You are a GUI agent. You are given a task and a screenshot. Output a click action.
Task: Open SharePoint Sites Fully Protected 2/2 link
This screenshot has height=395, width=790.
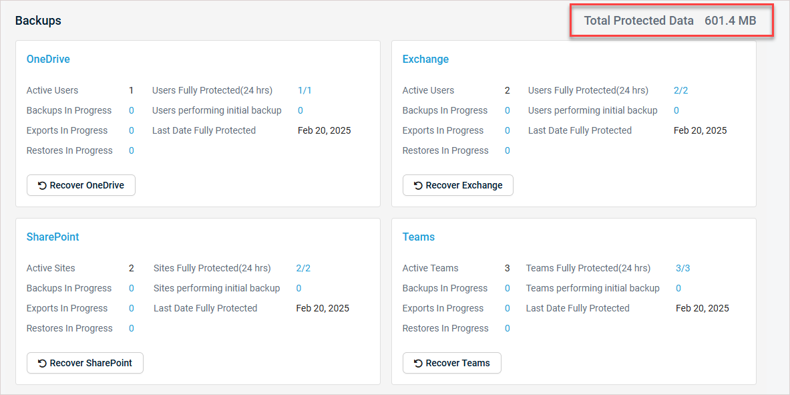coord(303,268)
